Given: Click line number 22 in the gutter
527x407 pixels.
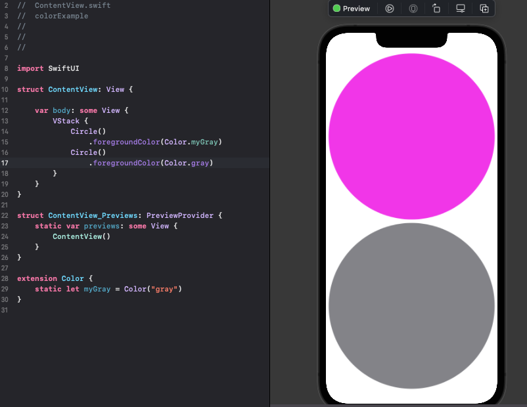Looking at the screenshot, I should point(5,215).
